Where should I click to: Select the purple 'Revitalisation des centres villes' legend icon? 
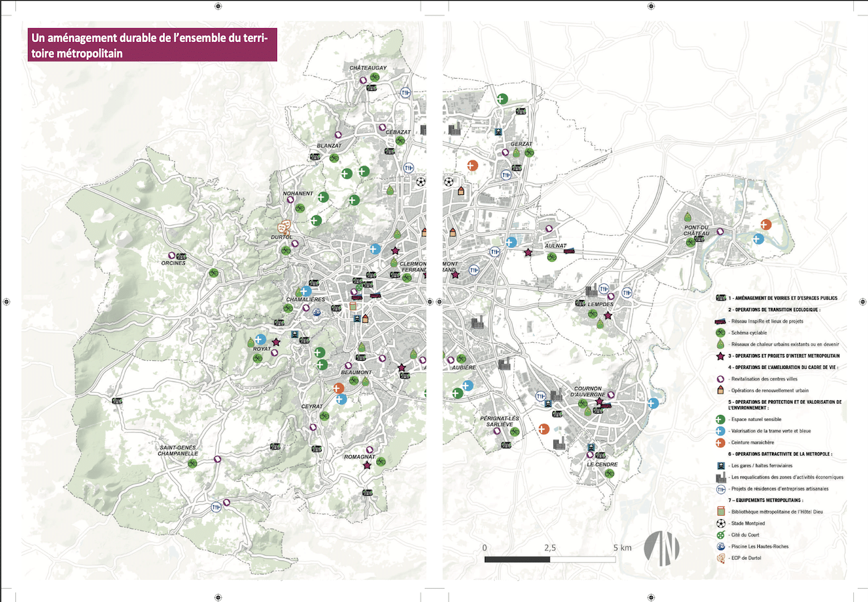point(720,378)
